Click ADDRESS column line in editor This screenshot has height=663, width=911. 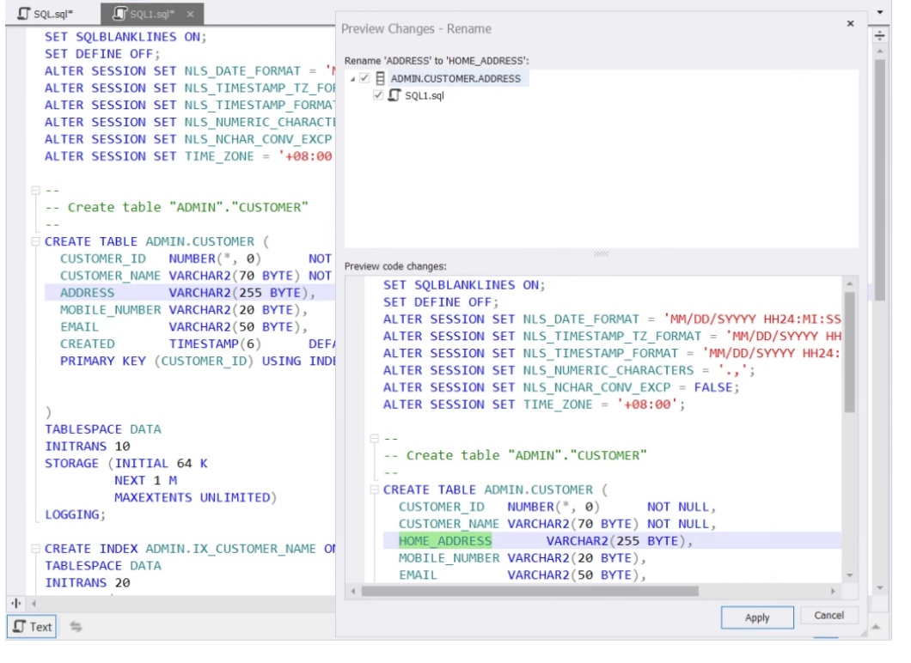point(189,292)
